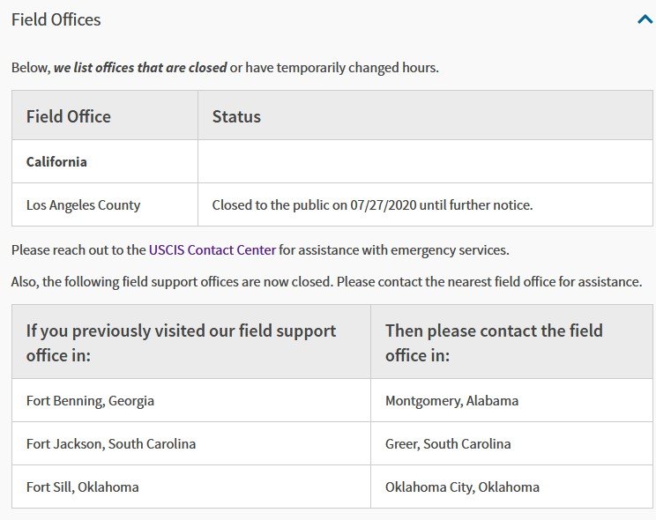Click the 'Please reach out to the' sentence
This screenshot has height=520, width=656.
tap(260, 249)
